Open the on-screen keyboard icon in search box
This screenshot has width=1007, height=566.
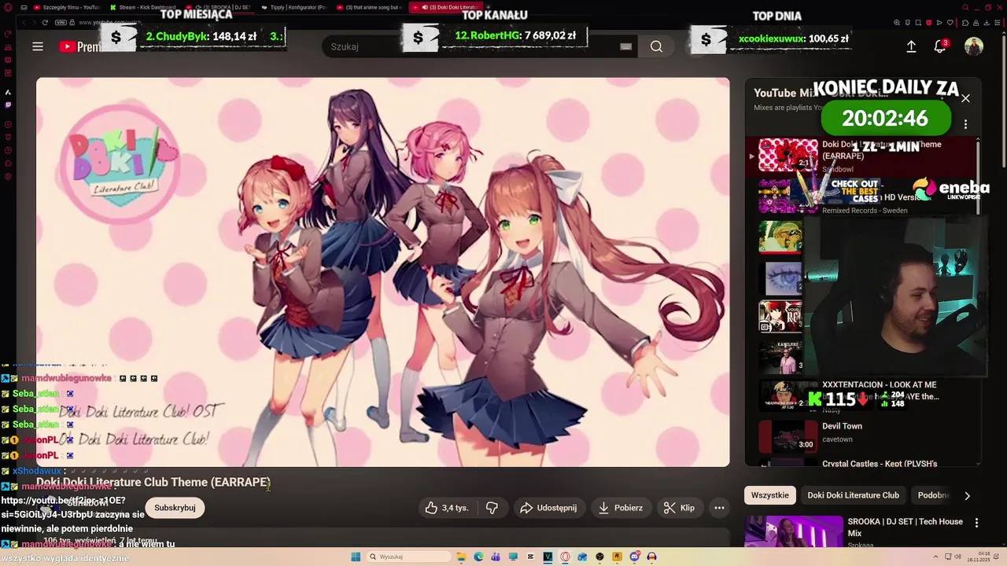click(625, 46)
